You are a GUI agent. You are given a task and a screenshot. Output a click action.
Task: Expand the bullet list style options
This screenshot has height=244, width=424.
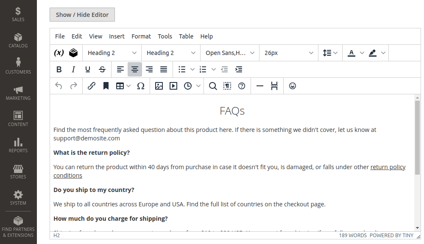(x=192, y=69)
